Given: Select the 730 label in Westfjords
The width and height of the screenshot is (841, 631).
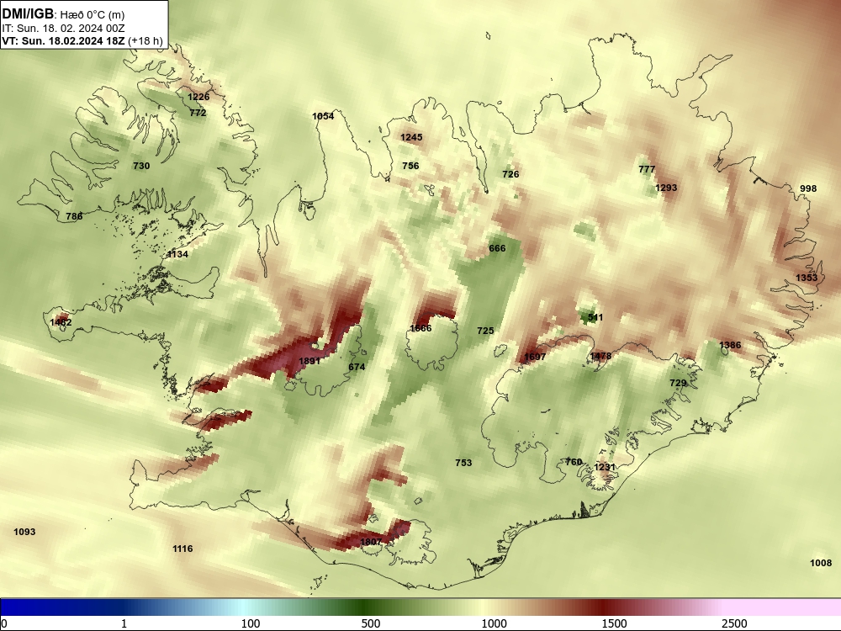Looking at the screenshot, I should [x=141, y=167].
